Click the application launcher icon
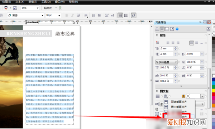Screen dimensions: 215x129 [6, 8]
